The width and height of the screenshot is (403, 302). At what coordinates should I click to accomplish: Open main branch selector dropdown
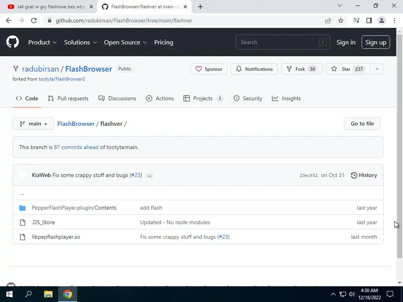tap(33, 123)
